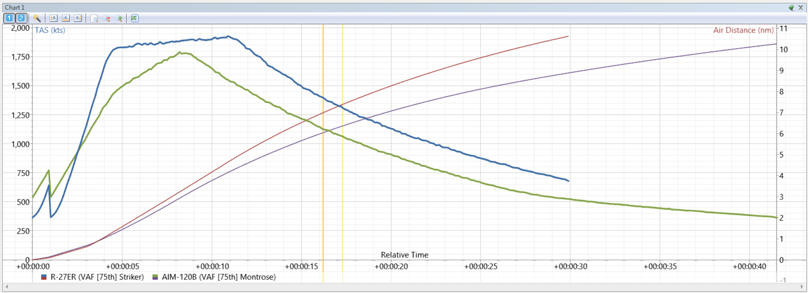
Task: Click the horizontal scrollbar right arrow
Action: [802, 287]
